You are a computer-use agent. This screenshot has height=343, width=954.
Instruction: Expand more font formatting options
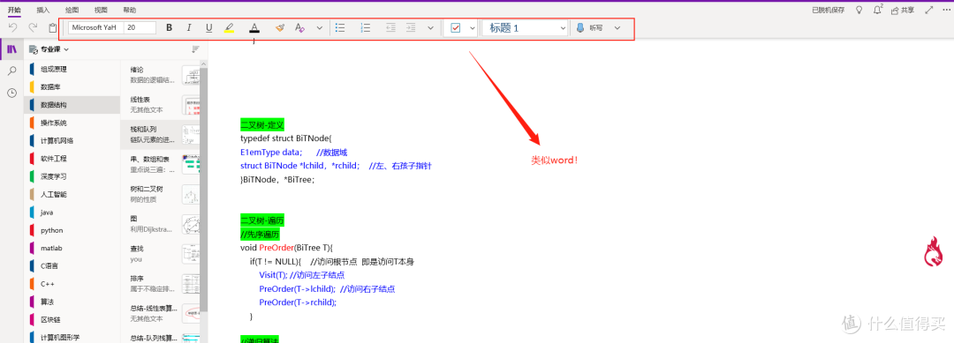click(320, 28)
